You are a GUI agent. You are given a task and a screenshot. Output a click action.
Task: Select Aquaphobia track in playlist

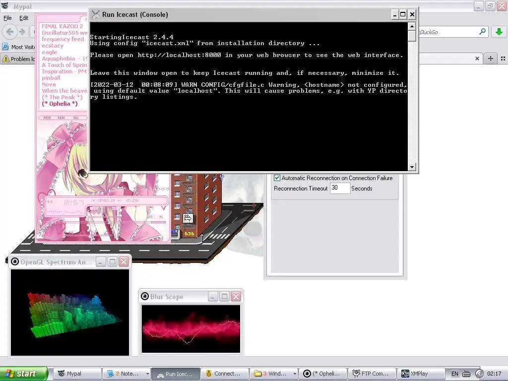pos(64,59)
